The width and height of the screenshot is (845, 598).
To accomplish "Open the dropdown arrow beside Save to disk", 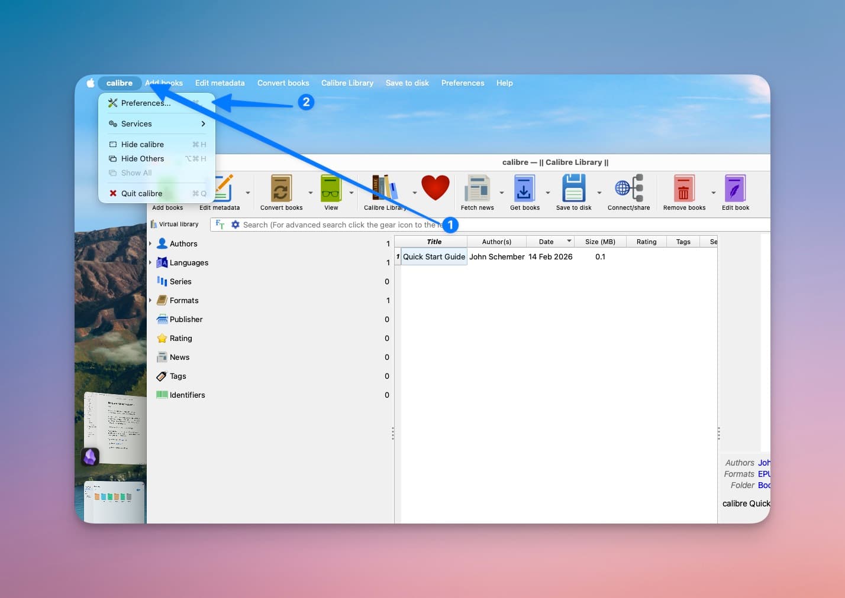I will tap(599, 193).
